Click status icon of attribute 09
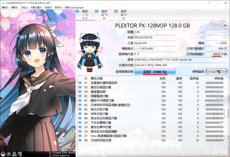 [x=80, y=92]
